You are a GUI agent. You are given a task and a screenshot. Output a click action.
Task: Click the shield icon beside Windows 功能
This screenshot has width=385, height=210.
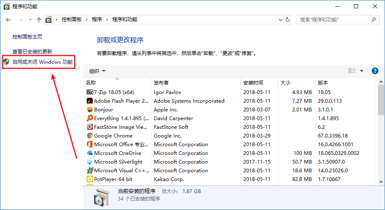[6, 62]
